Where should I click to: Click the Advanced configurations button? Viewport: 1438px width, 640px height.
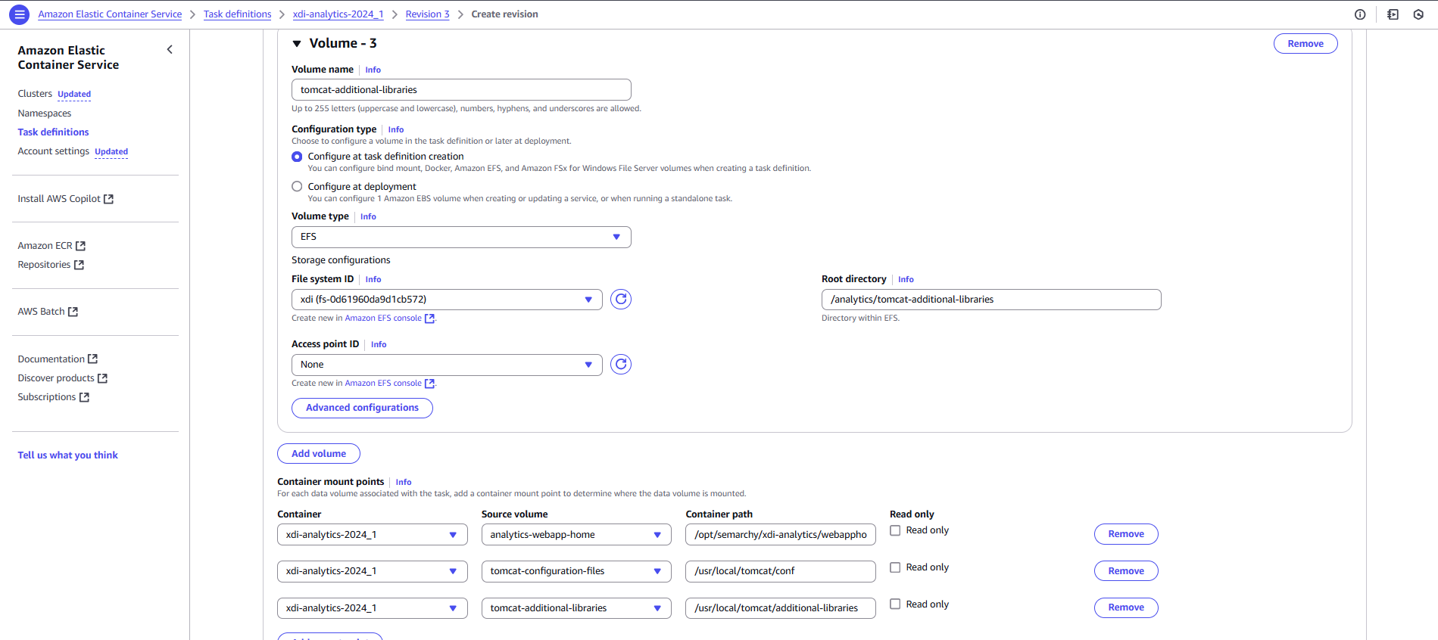point(362,408)
